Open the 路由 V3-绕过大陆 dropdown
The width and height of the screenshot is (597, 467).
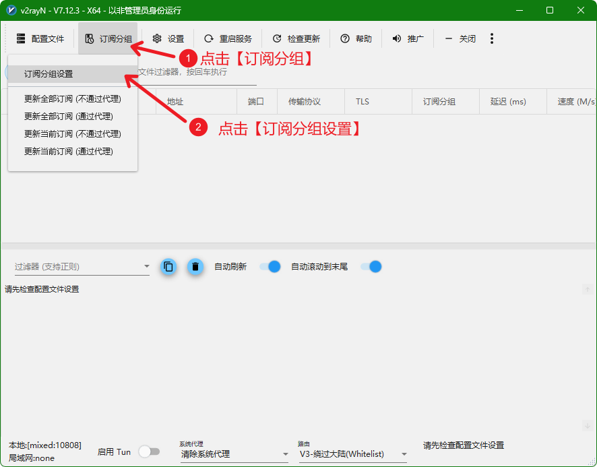[353, 454]
